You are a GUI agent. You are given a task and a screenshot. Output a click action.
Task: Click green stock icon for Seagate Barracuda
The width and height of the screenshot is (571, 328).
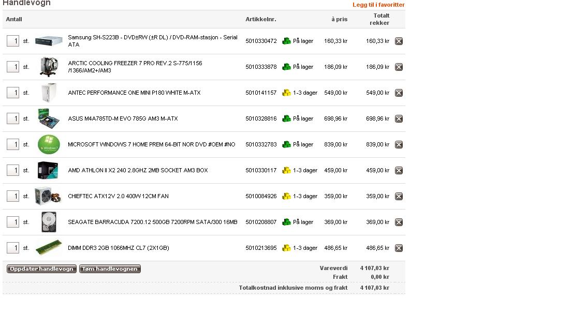tap(287, 222)
